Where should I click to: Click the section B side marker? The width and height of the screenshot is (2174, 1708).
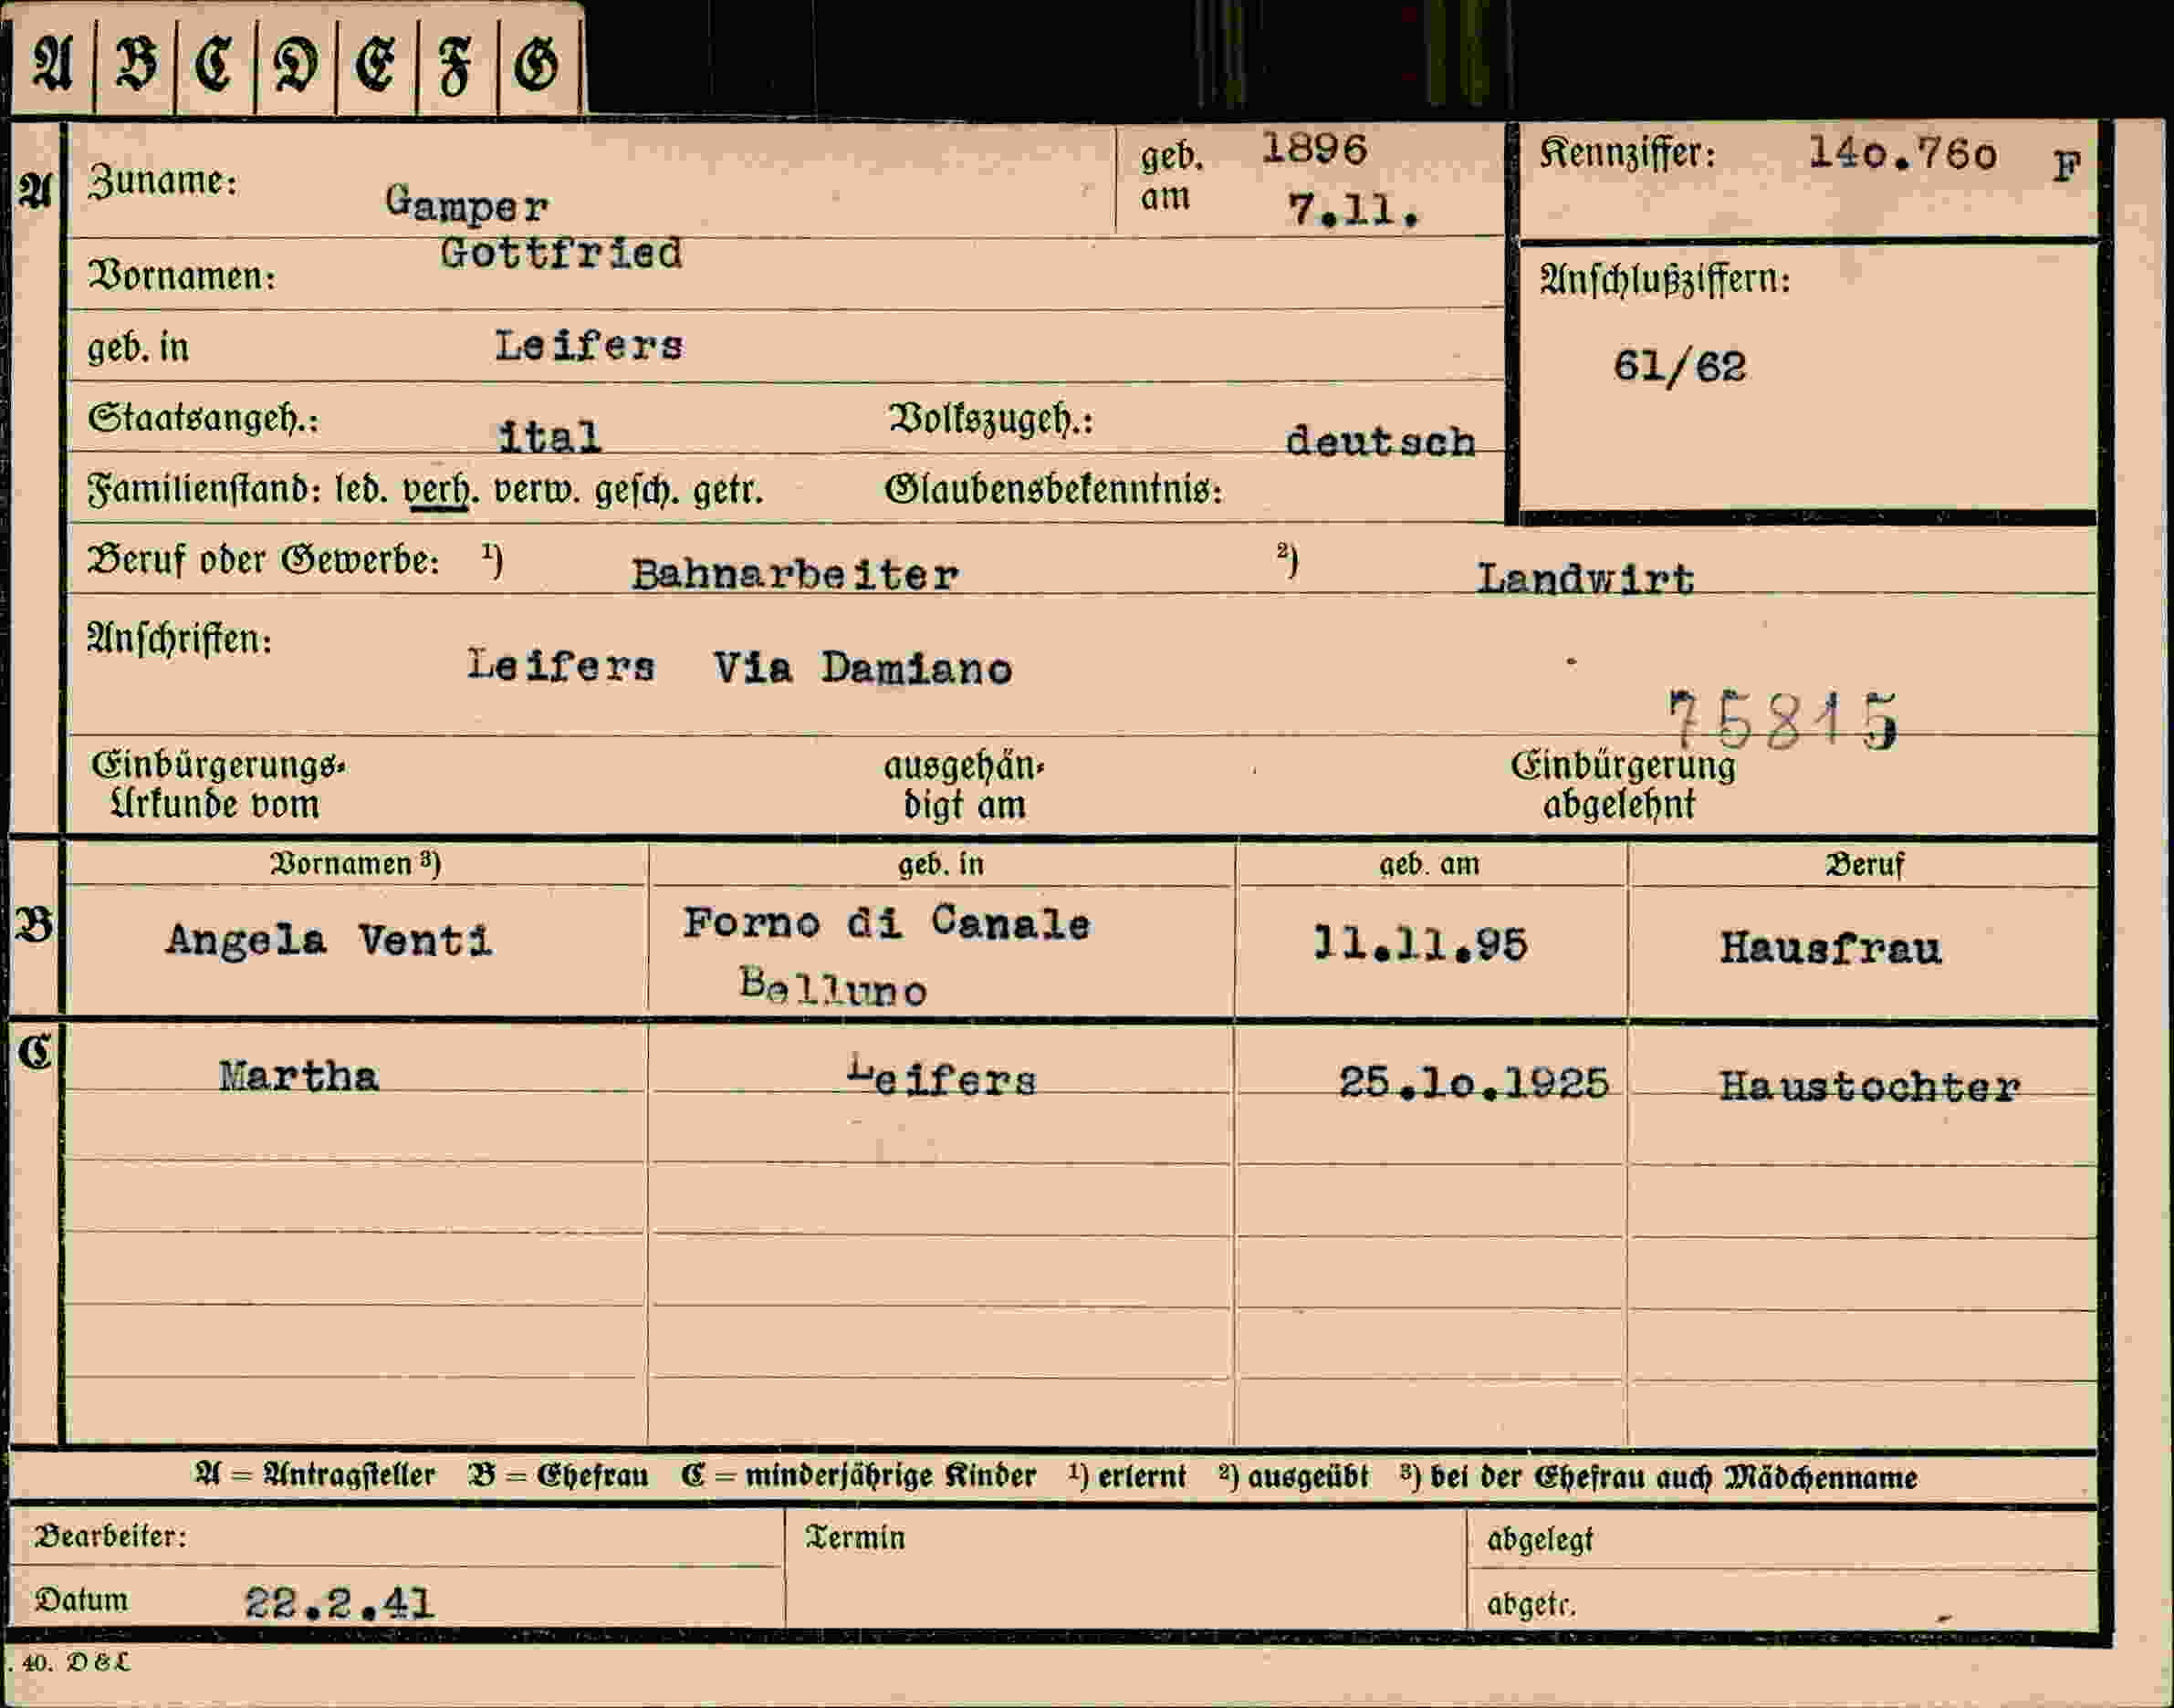(33, 925)
